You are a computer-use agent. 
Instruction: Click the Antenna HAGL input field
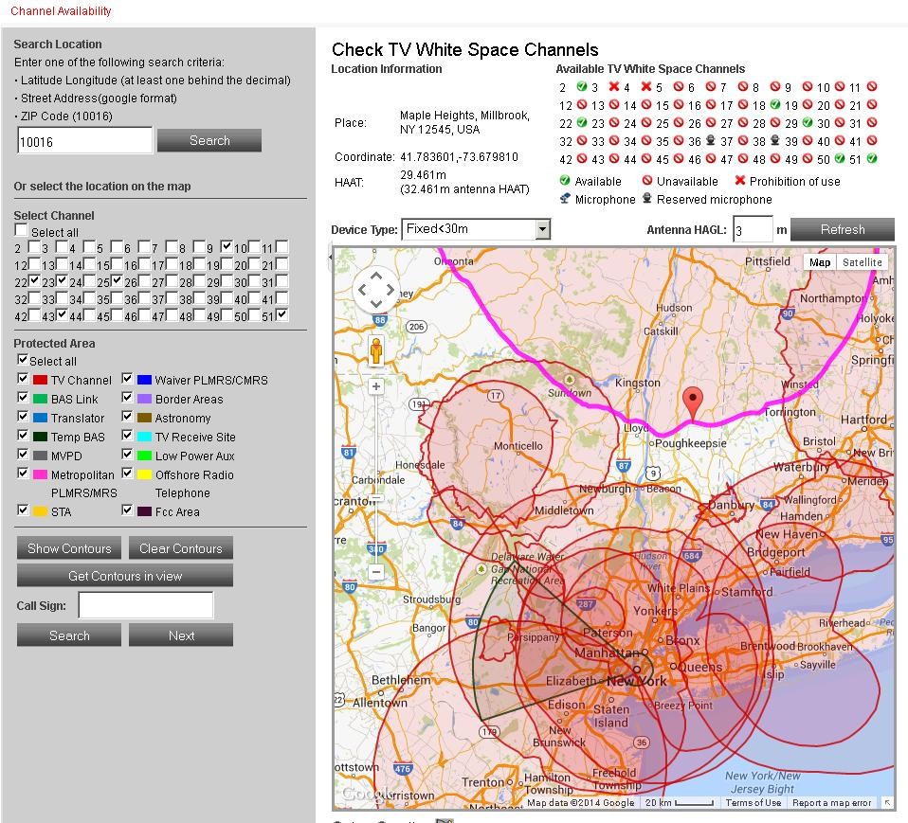pyautogui.click(x=753, y=230)
